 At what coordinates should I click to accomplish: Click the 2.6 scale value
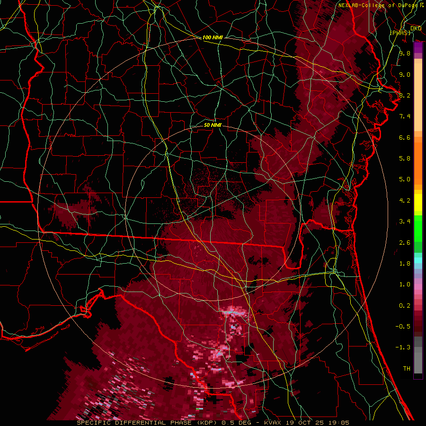pos(405,243)
